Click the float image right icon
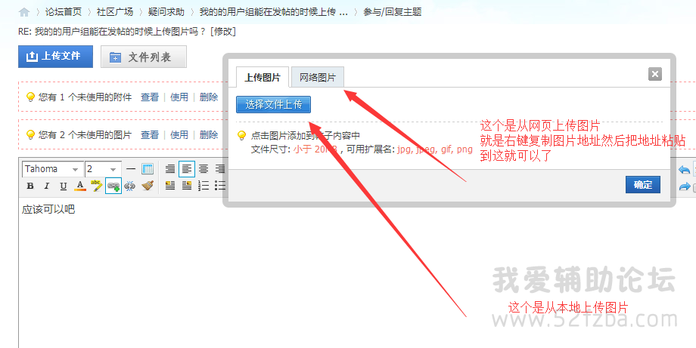The image size is (696, 348). tap(187, 186)
